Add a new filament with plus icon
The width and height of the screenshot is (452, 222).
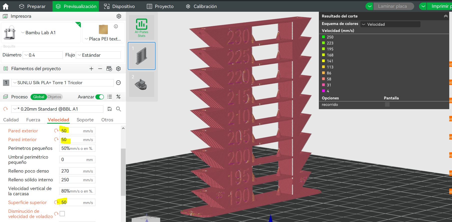point(91,69)
